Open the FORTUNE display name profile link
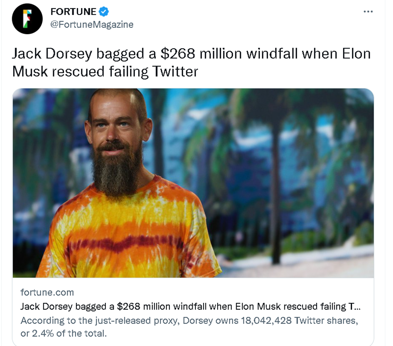 74,12
